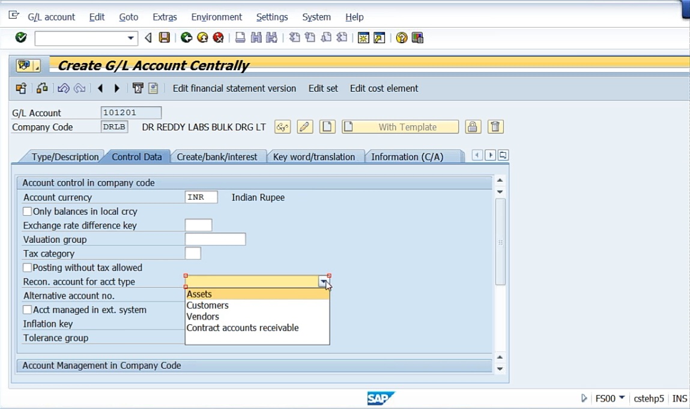This screenshot has width=690, height=409.
Task: Open the command field dropdown arrow
Action: click(130, 38)
